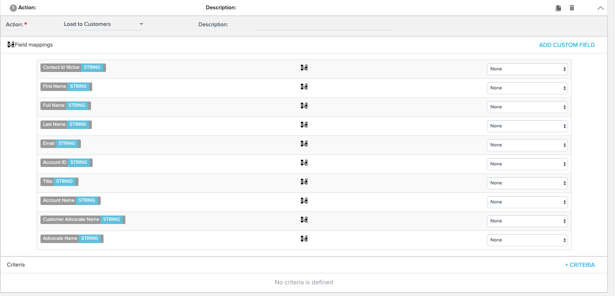Click mapping icon in Contact Id 18char row
The width and height of the screenshot is (616, 296).
304,68
